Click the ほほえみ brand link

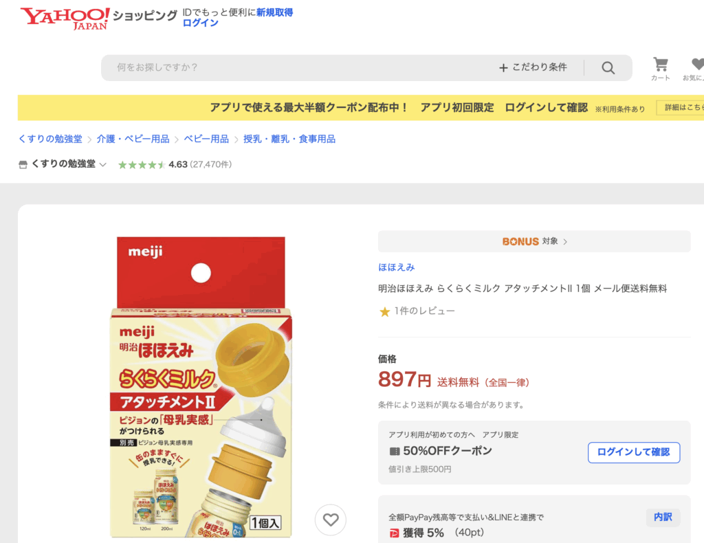click(396, 267)
